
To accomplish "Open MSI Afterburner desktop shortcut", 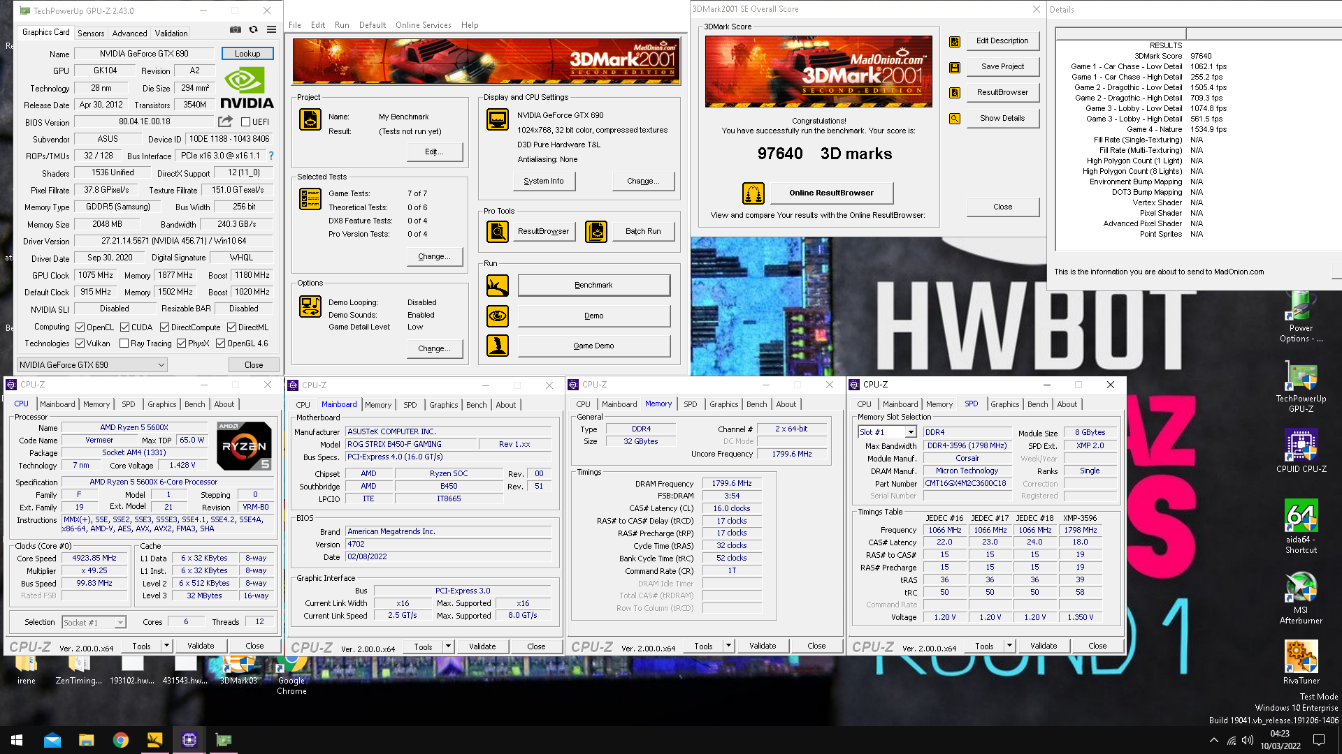I will pos(1301,598).
